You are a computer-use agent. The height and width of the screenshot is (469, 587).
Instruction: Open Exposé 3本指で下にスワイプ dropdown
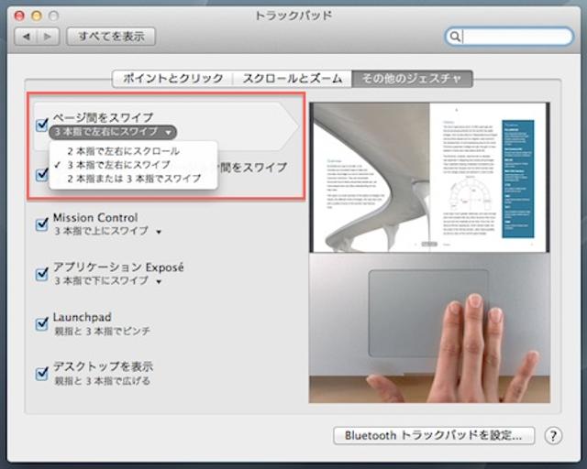tap(108, 281)
